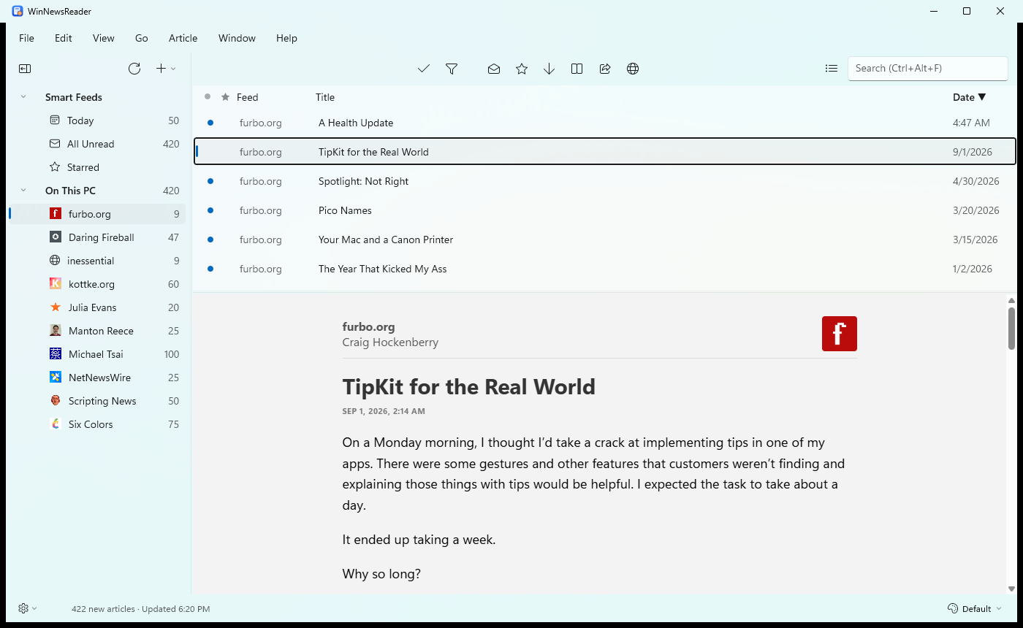Sort by unread dot column header

tap(208, 96)
